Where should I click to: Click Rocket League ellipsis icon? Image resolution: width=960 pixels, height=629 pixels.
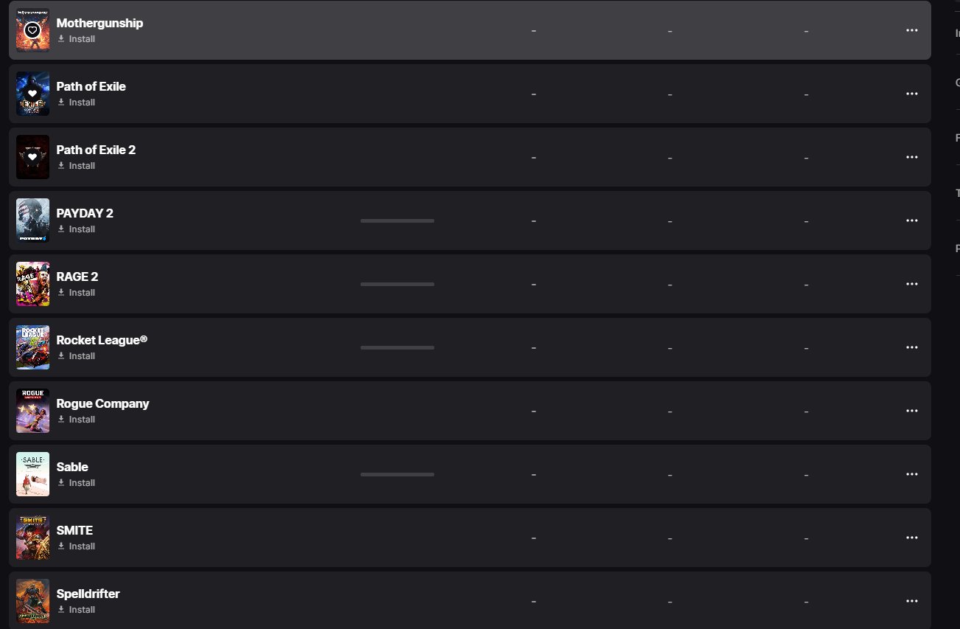coord(911,347)
